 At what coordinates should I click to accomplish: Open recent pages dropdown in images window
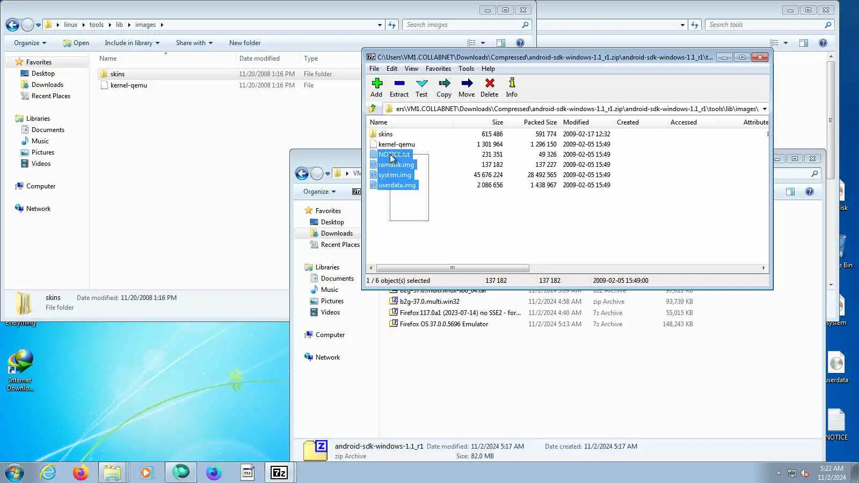(38, 25)
